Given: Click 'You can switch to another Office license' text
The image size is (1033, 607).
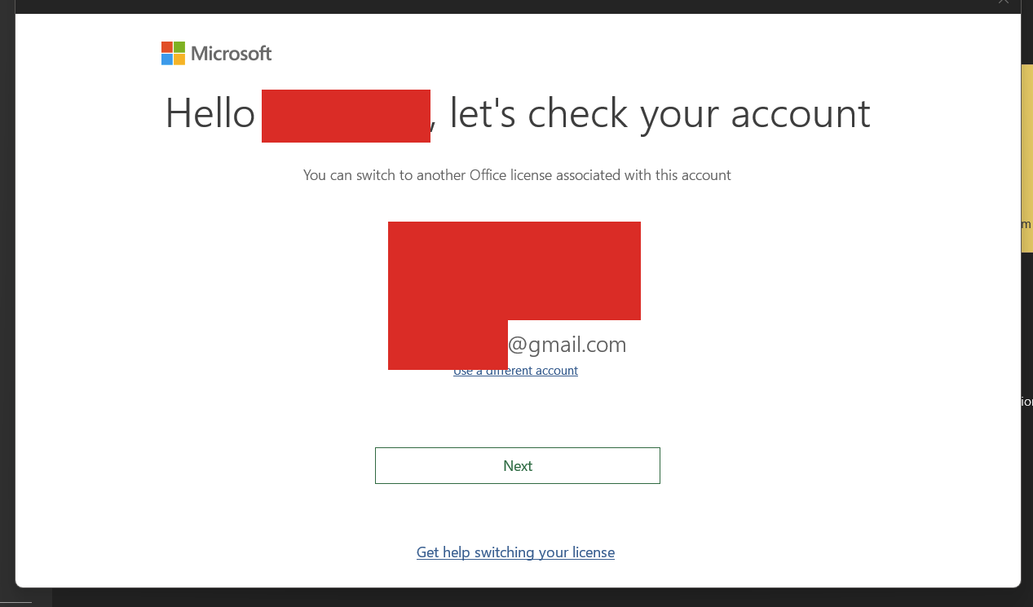Looking at the screenshot, I should [x=517, y=174].
